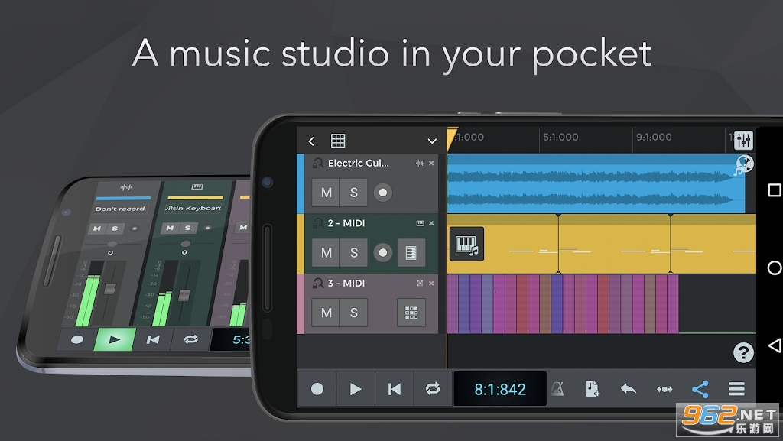
Task: Return to start with skip-back button
Action: [x=394, y=388]
